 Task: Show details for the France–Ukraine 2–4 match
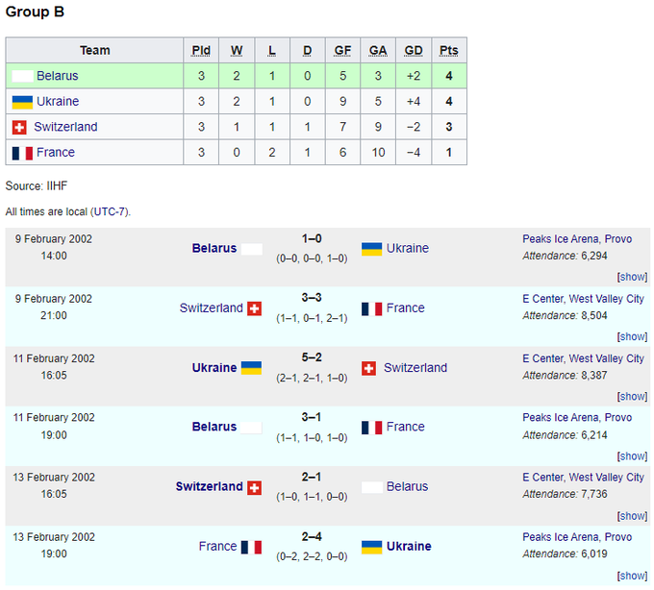pos(632,576)
